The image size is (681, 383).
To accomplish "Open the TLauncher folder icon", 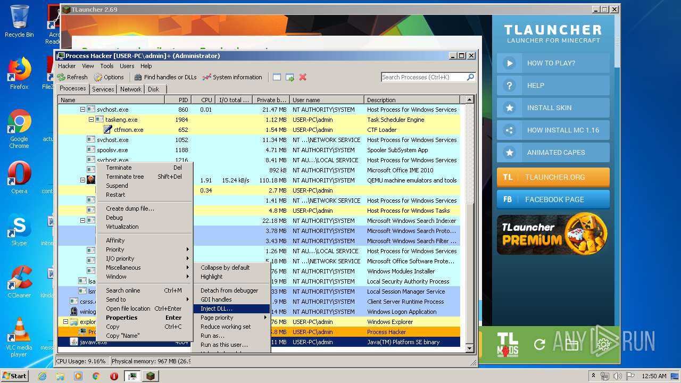I will [x=571, y=345].
